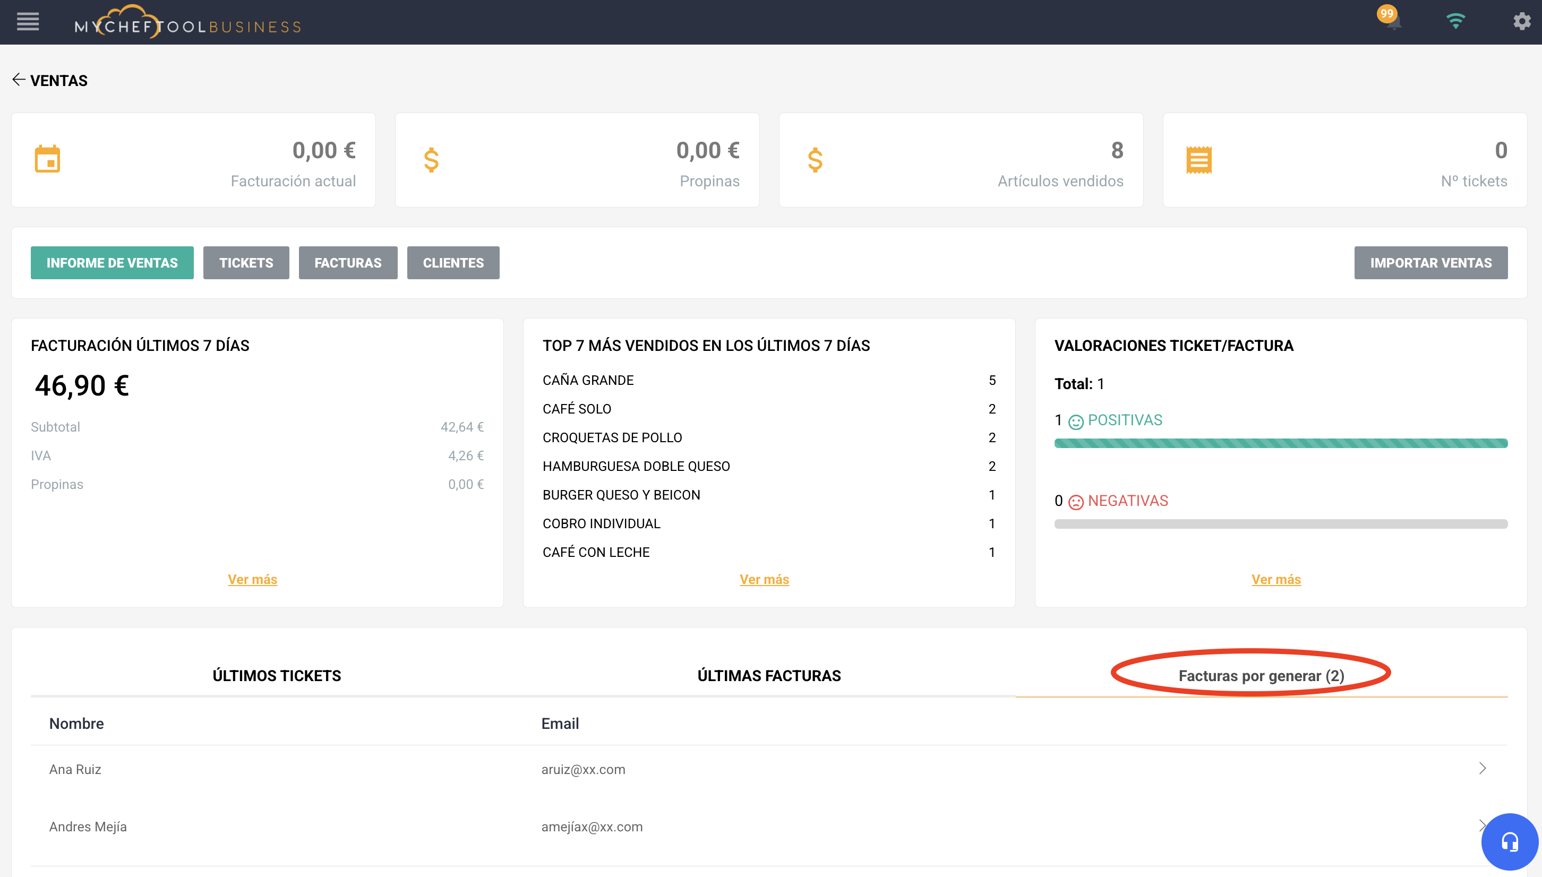Click the receipt icon in Nº tickets card
Viewport: 1542px width, 877px height.
(1198, 160)
